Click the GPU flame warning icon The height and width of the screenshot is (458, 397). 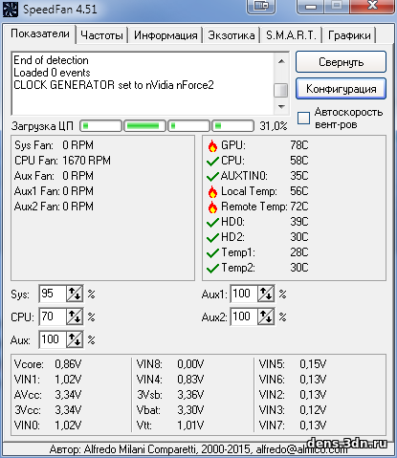212,145
